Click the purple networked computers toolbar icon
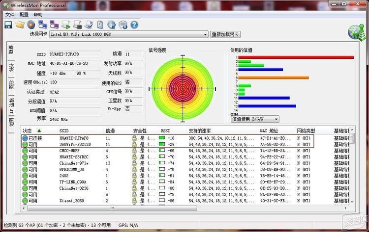The height and width of the screenshot is (232, 369). 54,25
